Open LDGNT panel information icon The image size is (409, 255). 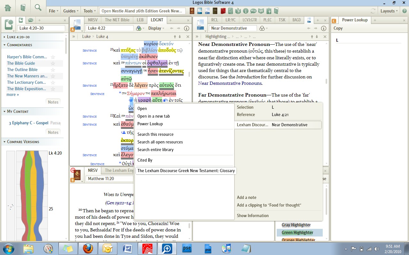(187, 28)
